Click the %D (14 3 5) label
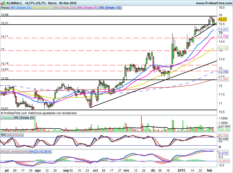The width and height of the screenshot is (233, 173). pos(15,134)
